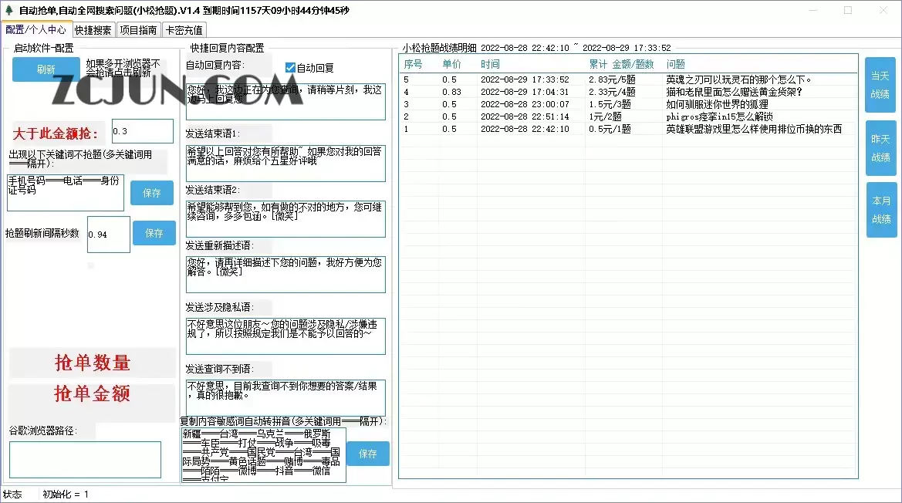打开项目指南选项卡

[139, 29]
